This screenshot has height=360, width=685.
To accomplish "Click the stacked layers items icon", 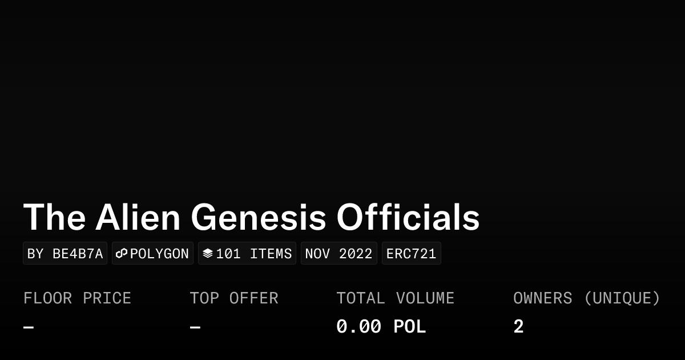I will [208, 253].
